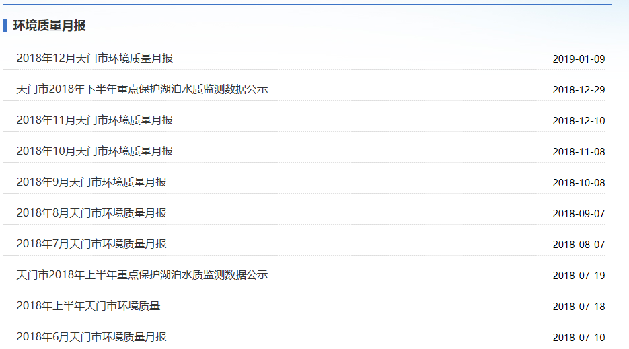Click the 2018-12-10 publish date
This screenshot has height=349, width=629.
coord(579,121)
